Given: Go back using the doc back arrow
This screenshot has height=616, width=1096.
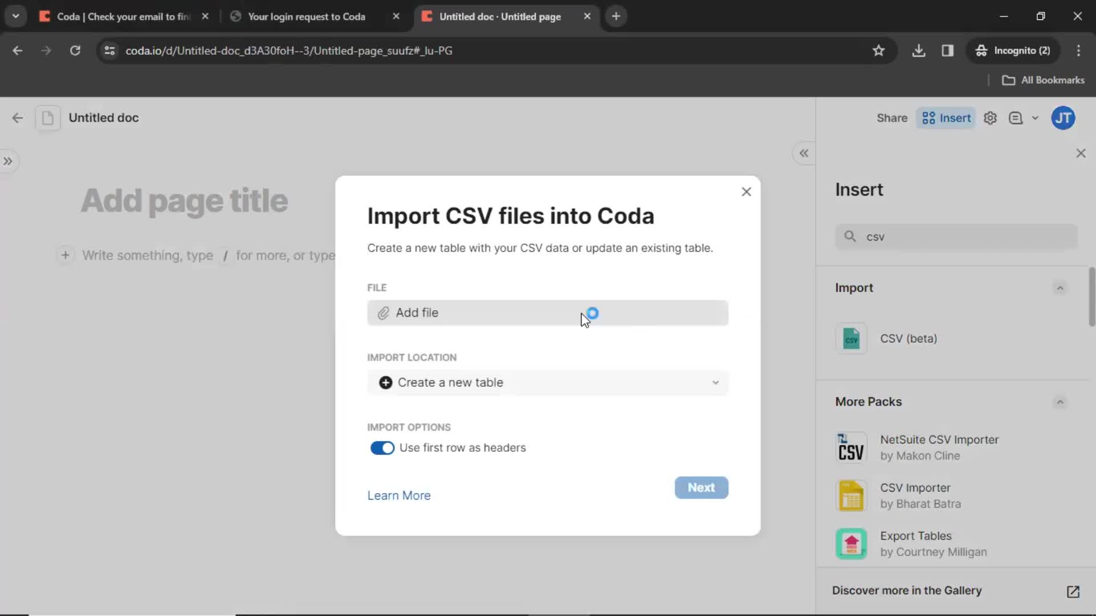Looking at the screenshot, I should 18,118.
